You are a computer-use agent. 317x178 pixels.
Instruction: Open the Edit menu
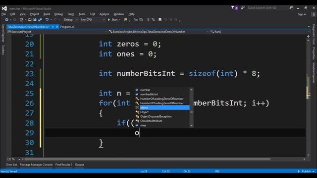[x=13, y=14]
